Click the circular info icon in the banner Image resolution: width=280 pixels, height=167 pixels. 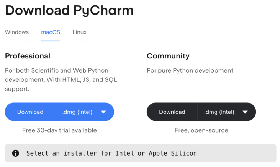click(16, 153)
